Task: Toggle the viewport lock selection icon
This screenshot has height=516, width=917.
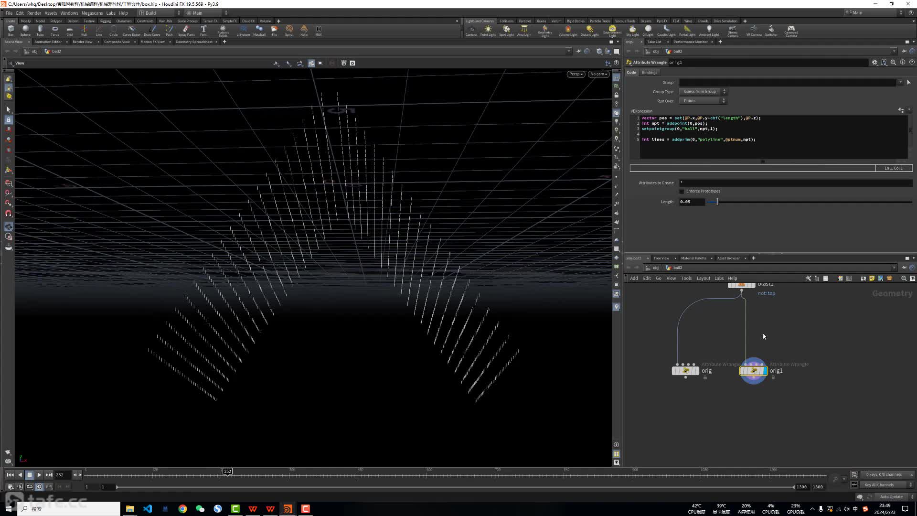Action: 8,120
